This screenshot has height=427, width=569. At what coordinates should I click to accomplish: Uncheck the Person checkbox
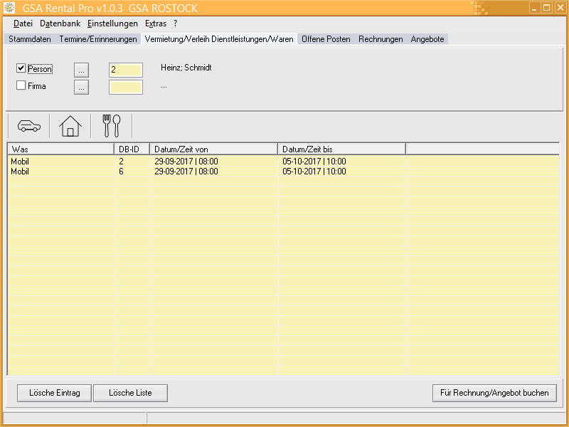[21, 68]
